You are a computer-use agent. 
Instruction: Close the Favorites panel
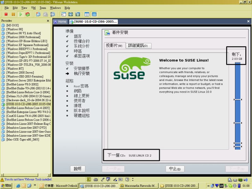click(48, 21)
